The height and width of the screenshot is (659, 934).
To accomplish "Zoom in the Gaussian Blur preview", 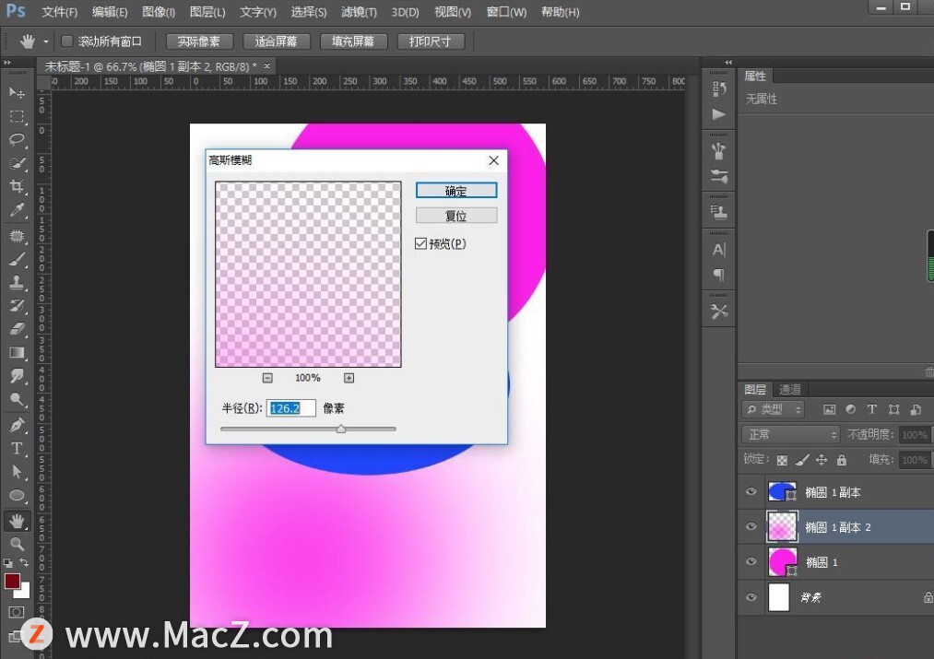I will (349, 378).
